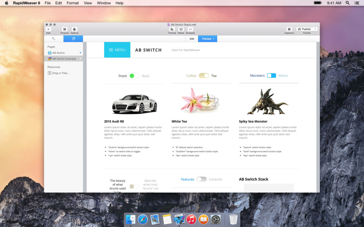Image resolution: width=364 pixels, height=227 pixels.
Task: Open the RapidWeaver Dock icon
Action: [179, 219]
